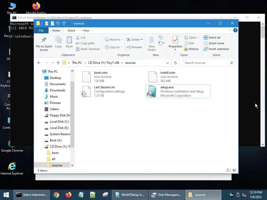Switch to WinNTSetup taskbar window
Screen dimensions: 267x200
tap(130, 195)
